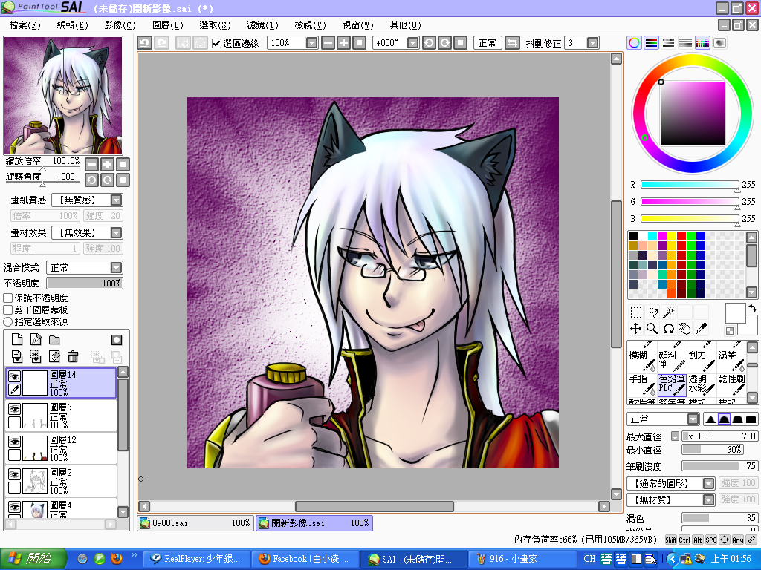The image size is (761, 570).
Task: Select the magic wand tool
Action: (x=669, y=312)
